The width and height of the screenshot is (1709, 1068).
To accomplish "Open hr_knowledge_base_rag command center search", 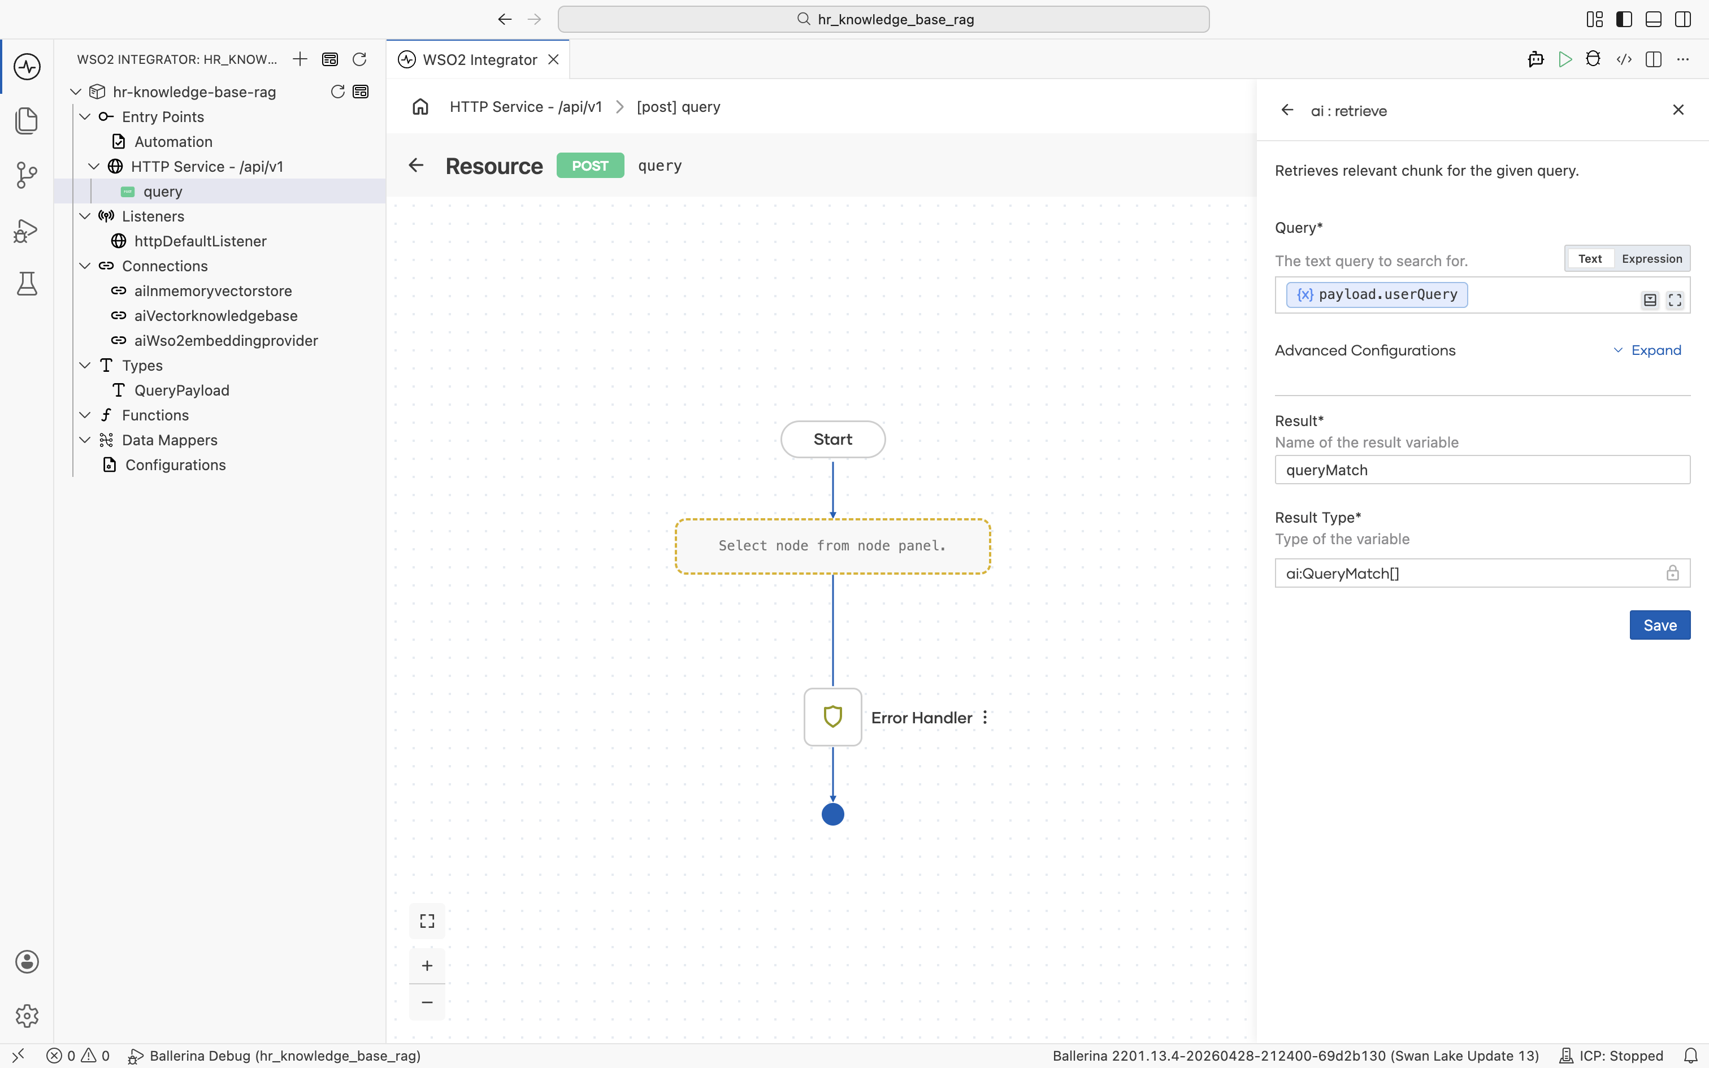I will [x=883, y=19].
